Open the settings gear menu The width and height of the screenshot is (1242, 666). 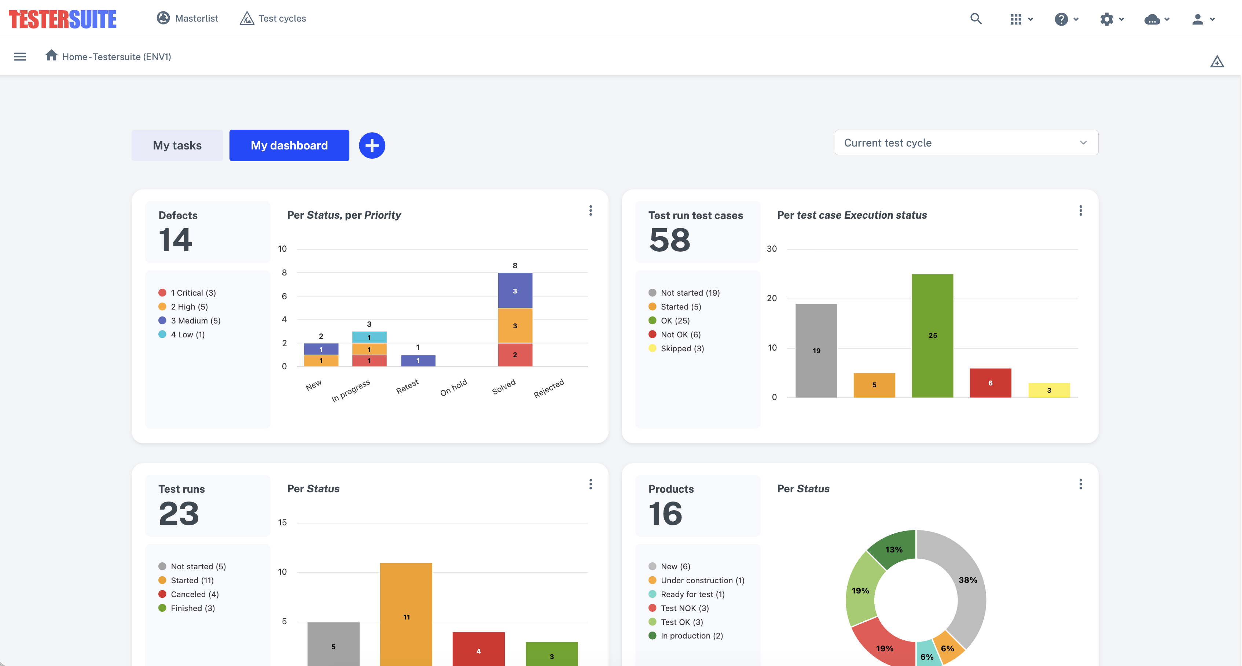pyautogui.click(x=1112, y=19)
